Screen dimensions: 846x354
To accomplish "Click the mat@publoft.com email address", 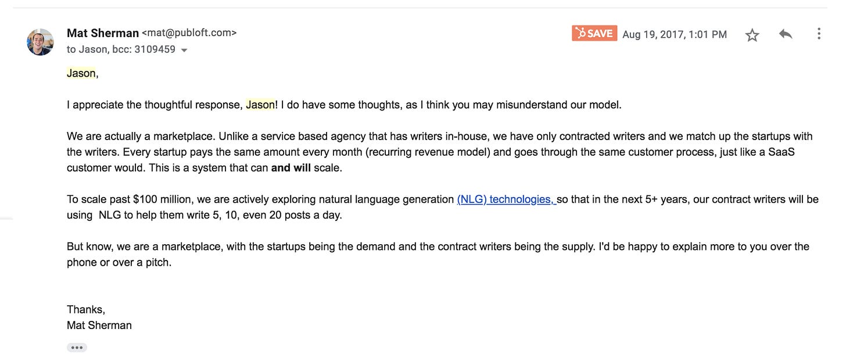I will pyautogui.click(x=189, y=33).
